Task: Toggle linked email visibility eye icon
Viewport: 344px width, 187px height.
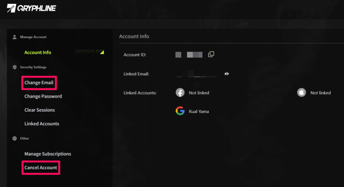Action: click(227, 74)
